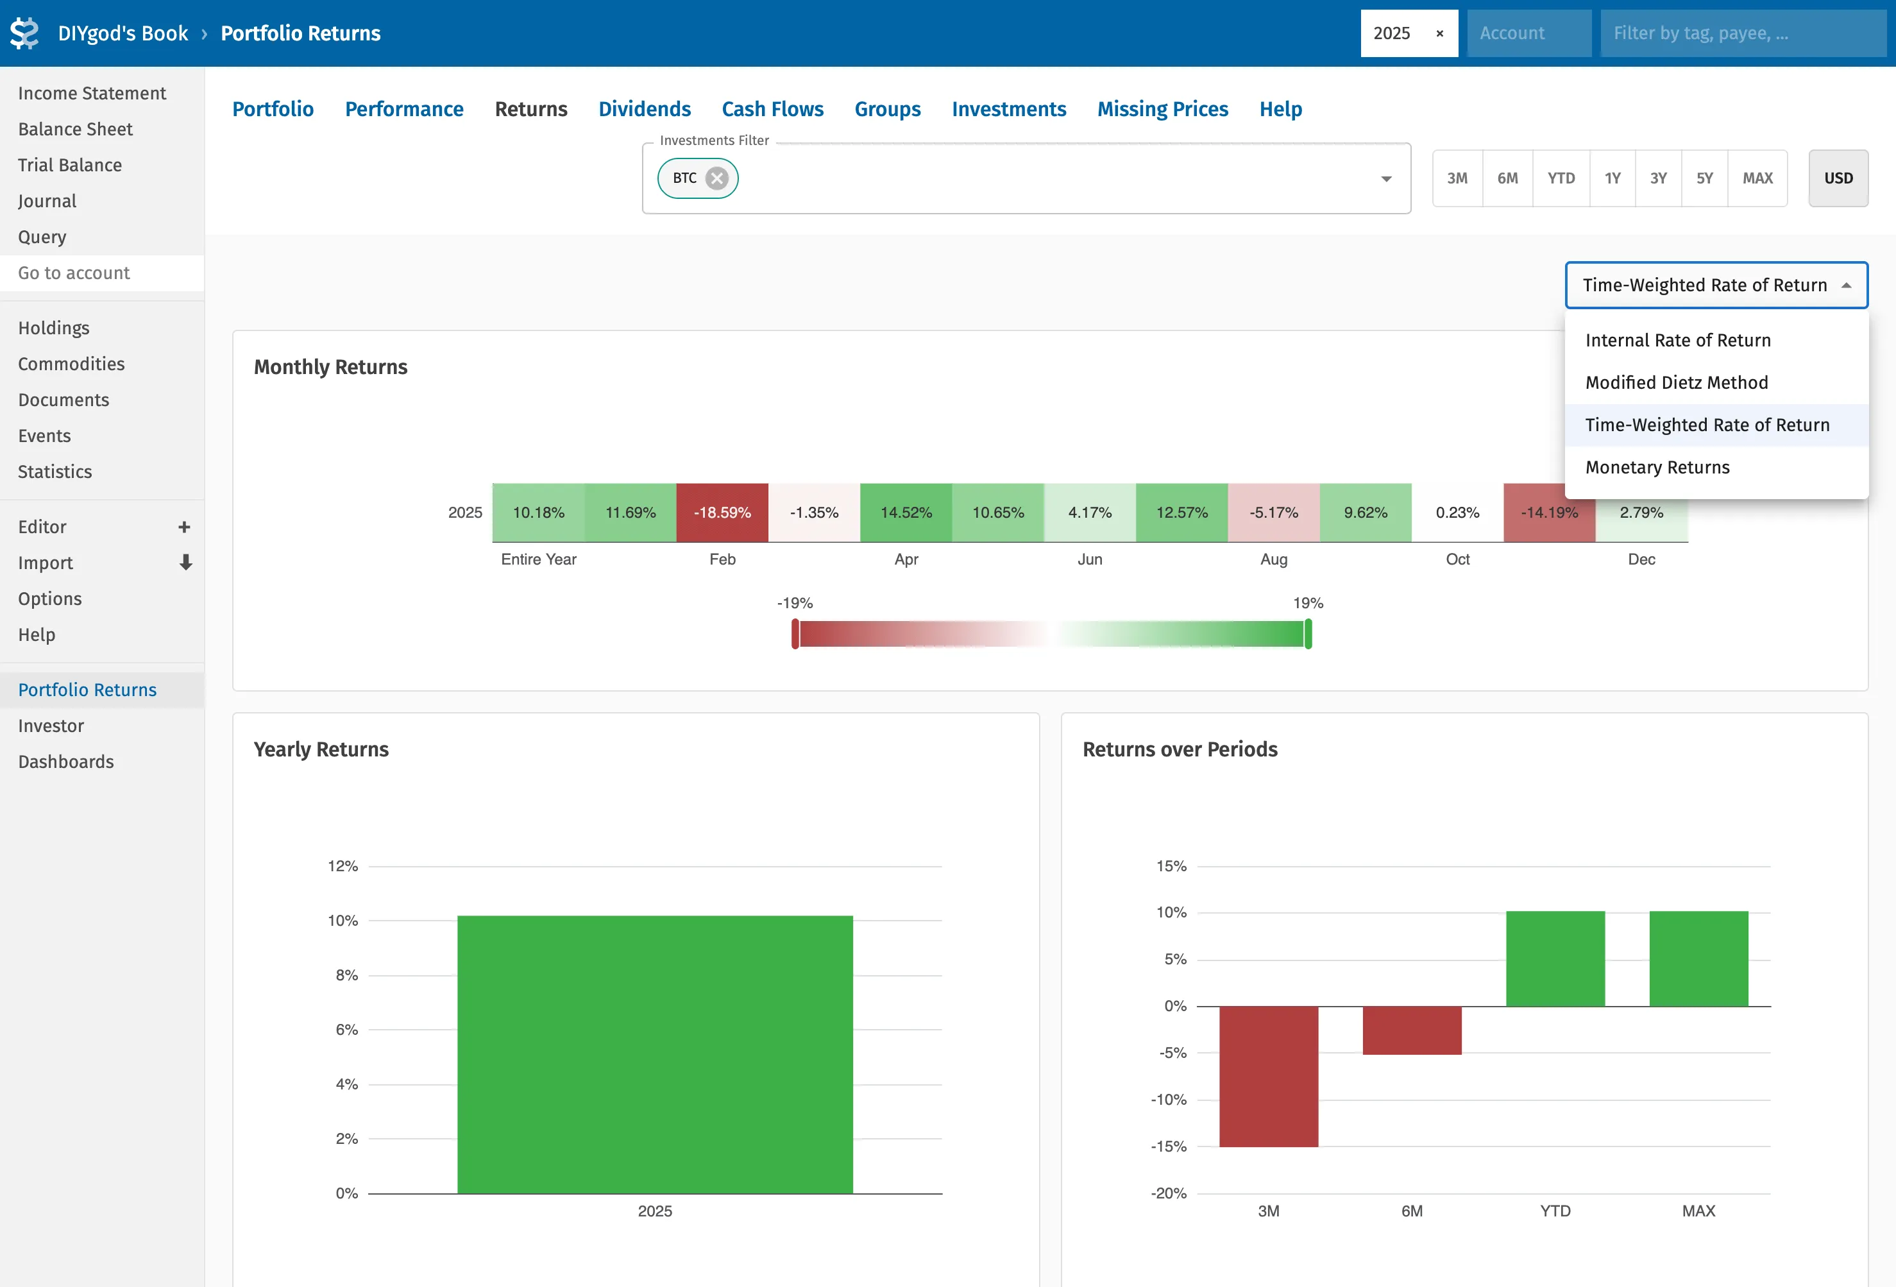Screen dimensions: 1896x1287
Task: Click the Import download arrow icon
Action: (x=185, y=562)
